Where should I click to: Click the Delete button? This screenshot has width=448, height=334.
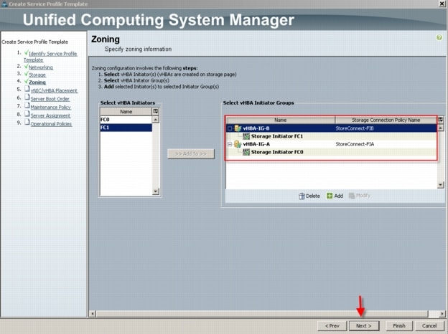[309, 196]
